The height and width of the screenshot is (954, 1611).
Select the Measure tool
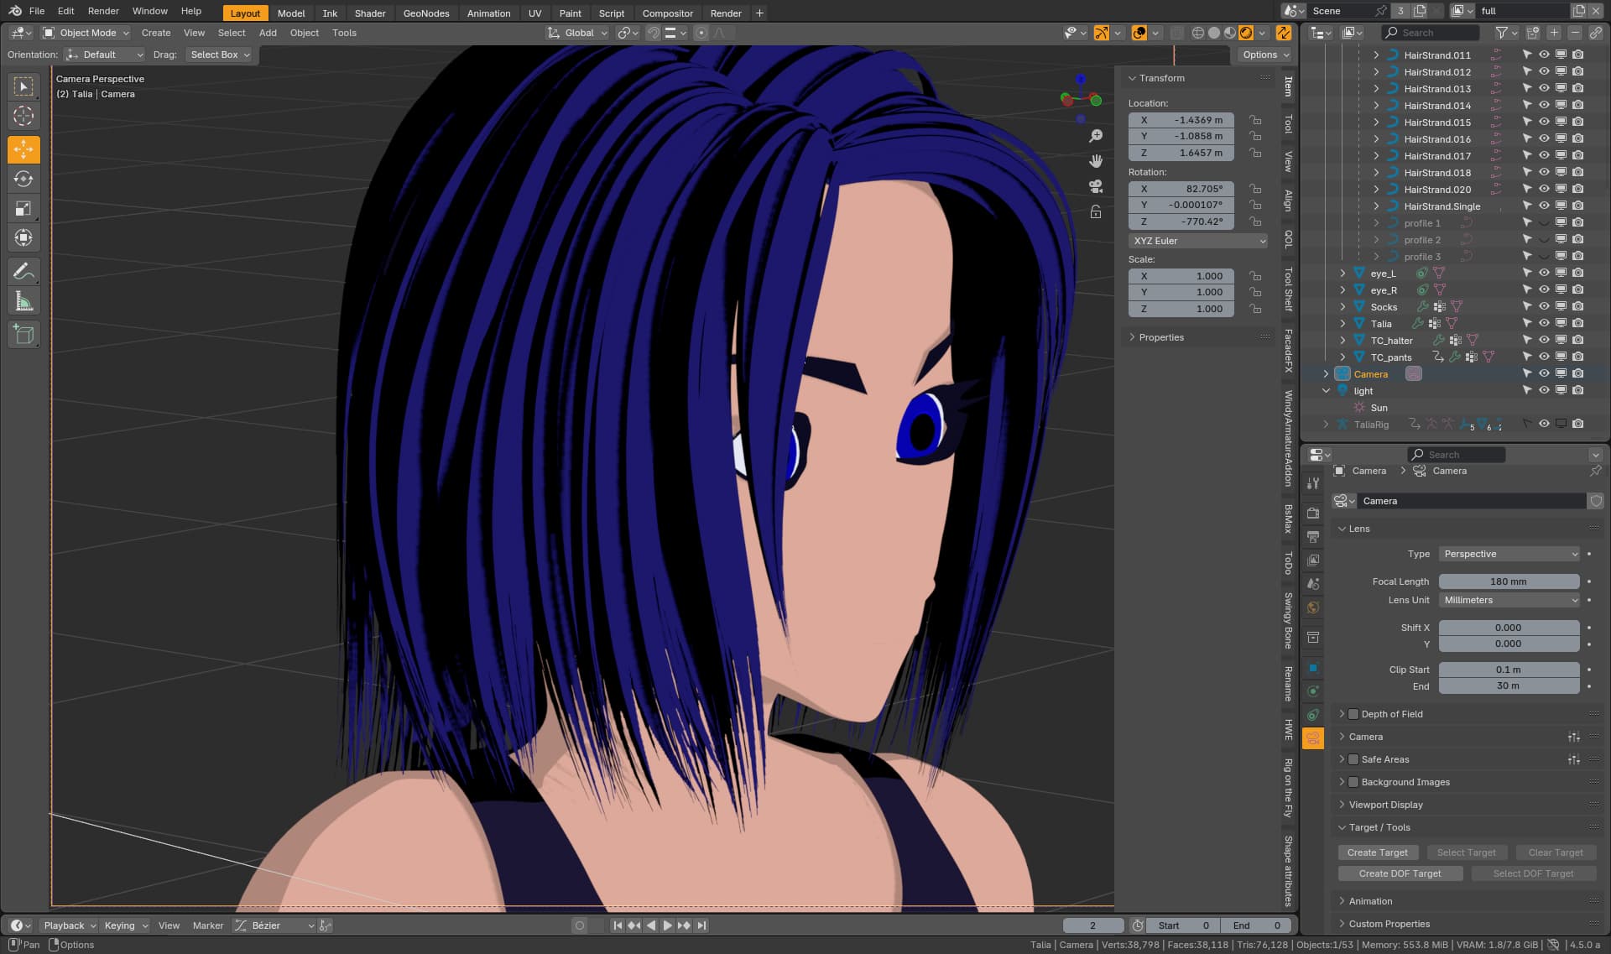tap(23, 301)
